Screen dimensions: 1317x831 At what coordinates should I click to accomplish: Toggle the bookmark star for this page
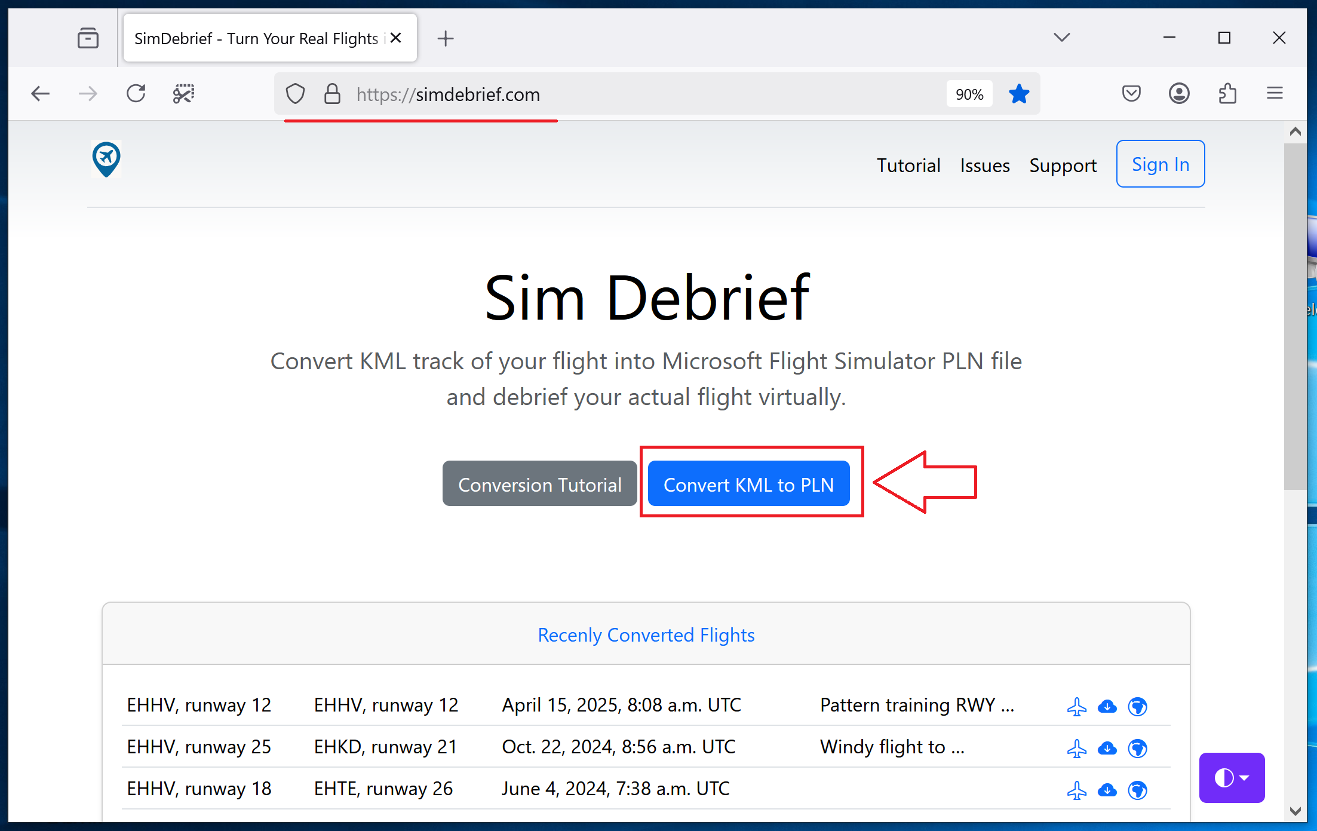click(x=1019, y=94)
